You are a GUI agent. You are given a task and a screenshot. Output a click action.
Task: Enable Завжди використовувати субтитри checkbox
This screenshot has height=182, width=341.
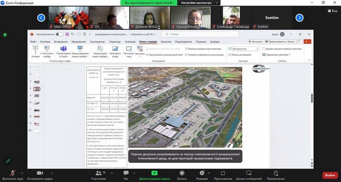[263, 49]
